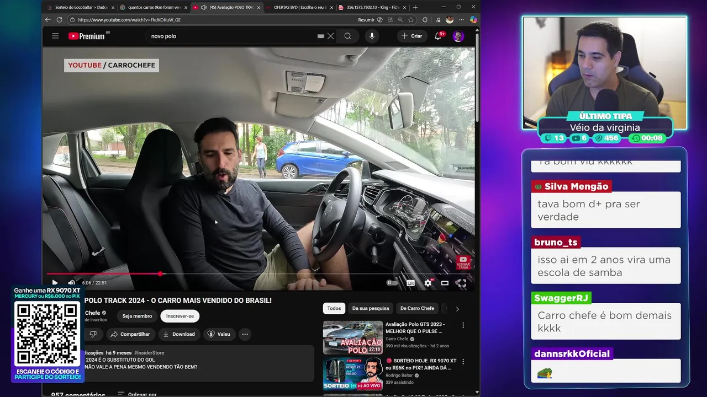
Task: Open YouTube notifications bell
Action: pos(438,36)
